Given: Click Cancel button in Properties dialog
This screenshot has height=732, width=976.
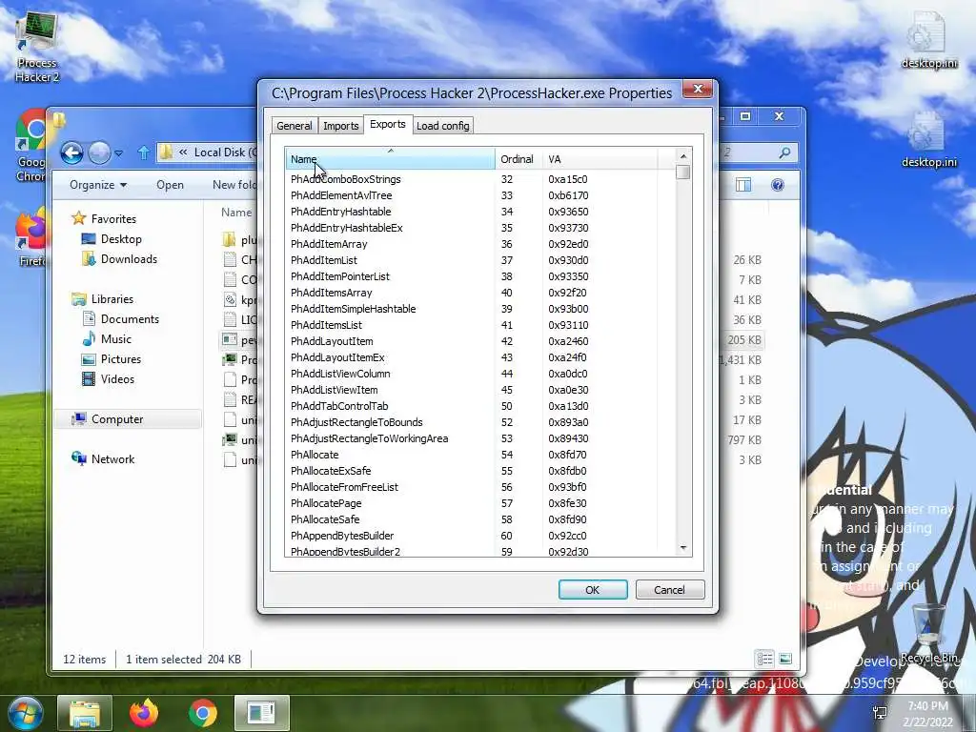Looking at the screenshot, I should [670, 589].
